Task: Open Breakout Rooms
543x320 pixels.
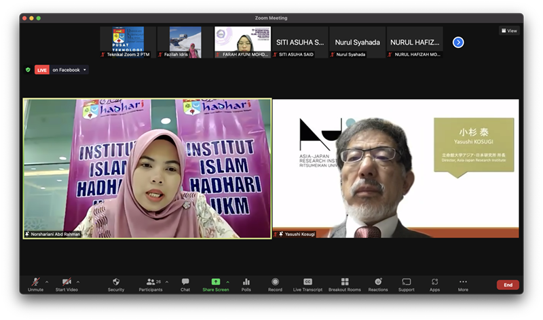Action: (345, 282)
